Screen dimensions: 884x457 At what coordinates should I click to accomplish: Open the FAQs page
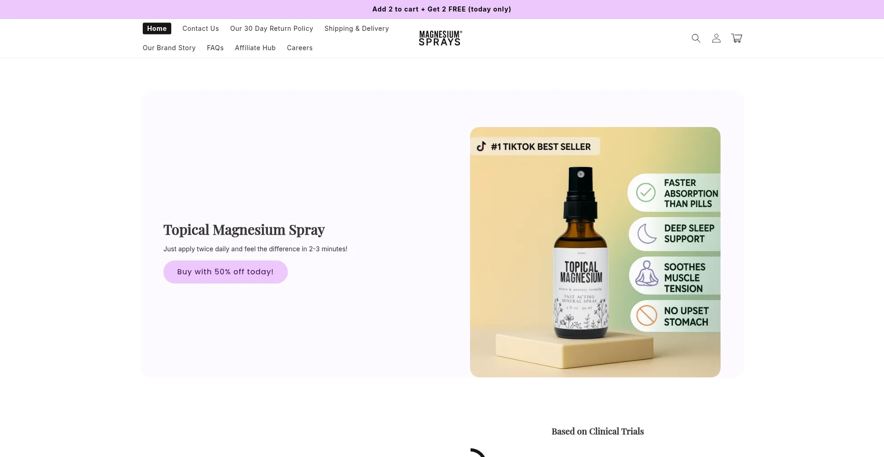pos(215,48)
